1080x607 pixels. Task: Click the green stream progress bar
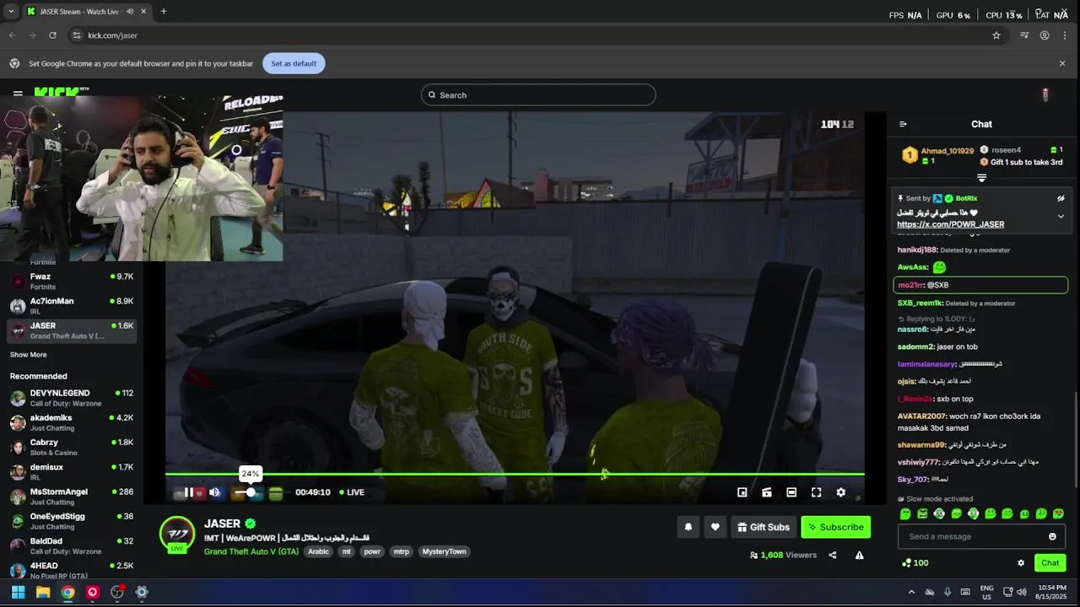515,475
